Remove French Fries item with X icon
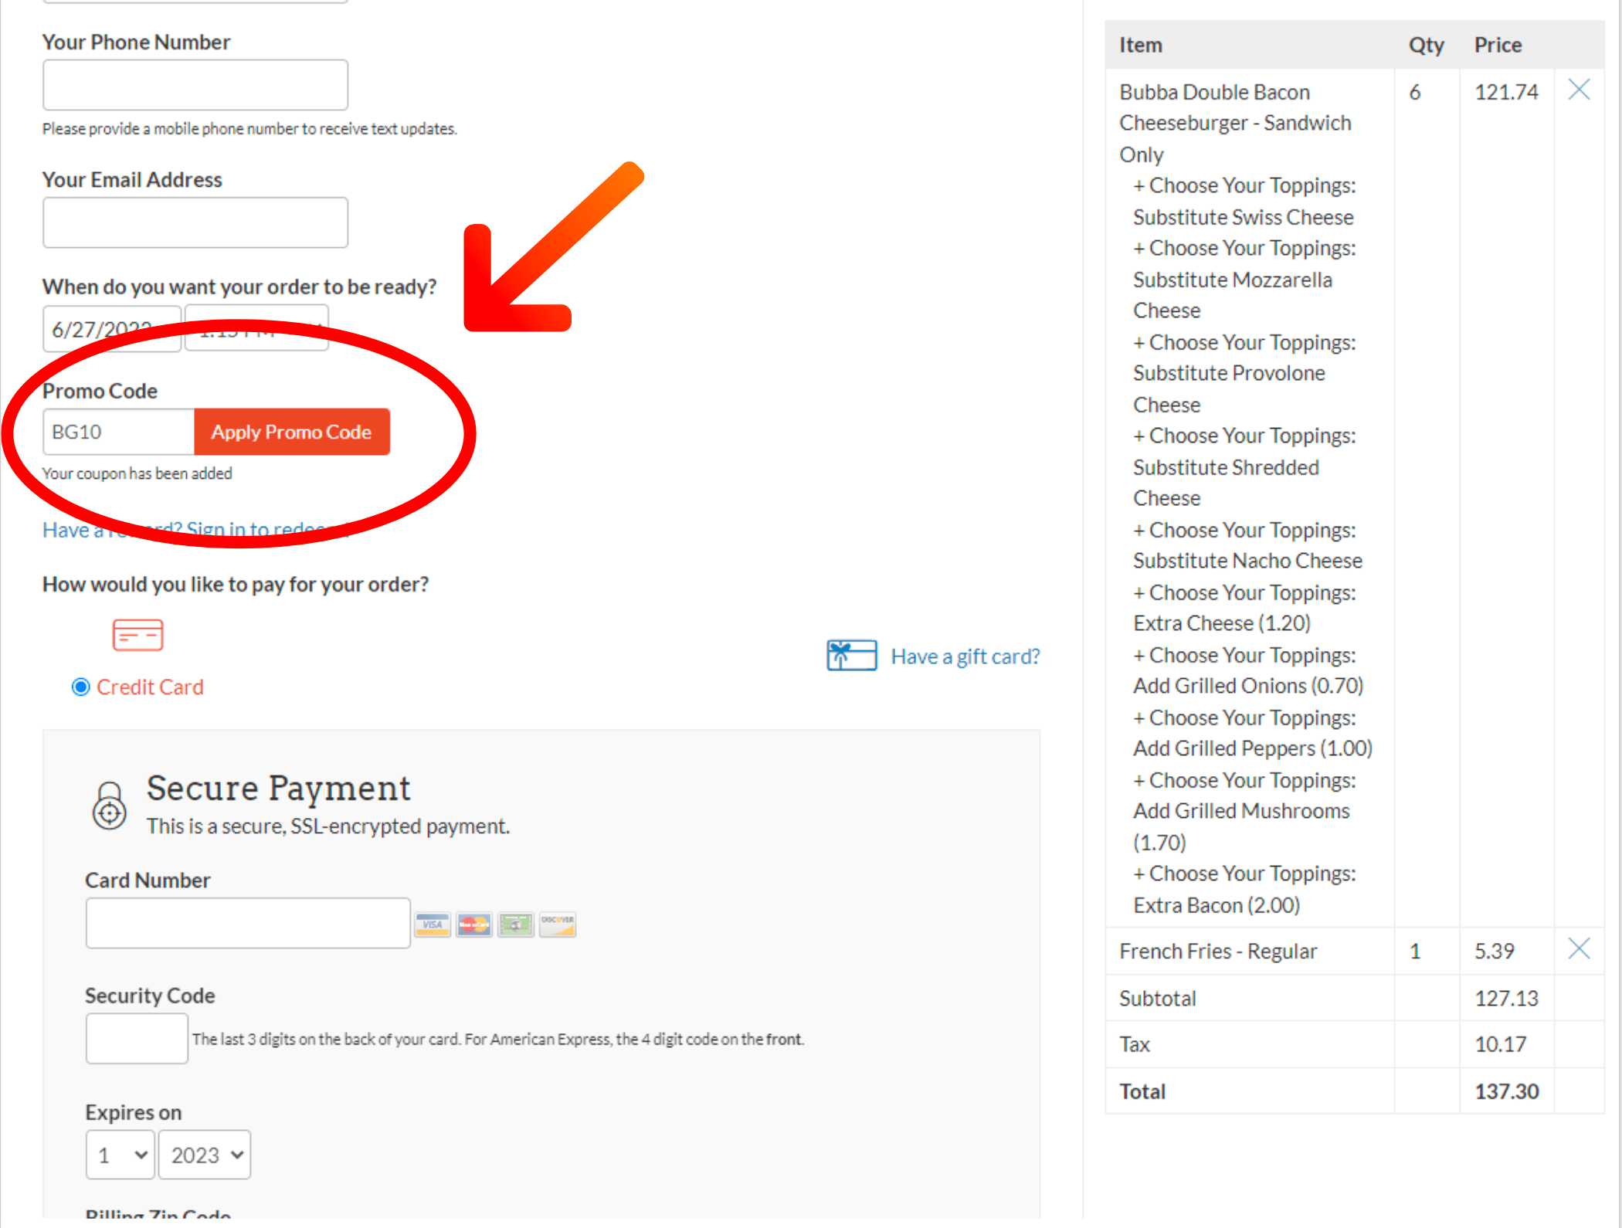 [x=1579, y=948]
